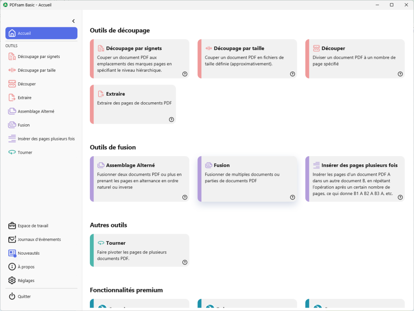Select Fusion in the sidebar menu
Image resolution: width=414 pixels, height=311 pixels.
point(41,125)
